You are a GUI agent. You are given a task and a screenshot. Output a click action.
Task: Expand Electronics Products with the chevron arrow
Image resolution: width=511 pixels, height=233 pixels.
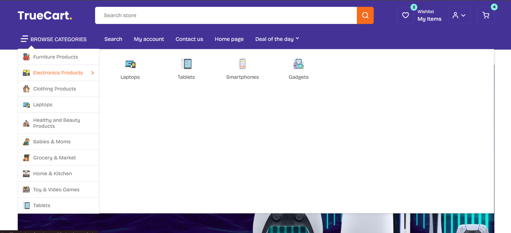tap(93, 73)
